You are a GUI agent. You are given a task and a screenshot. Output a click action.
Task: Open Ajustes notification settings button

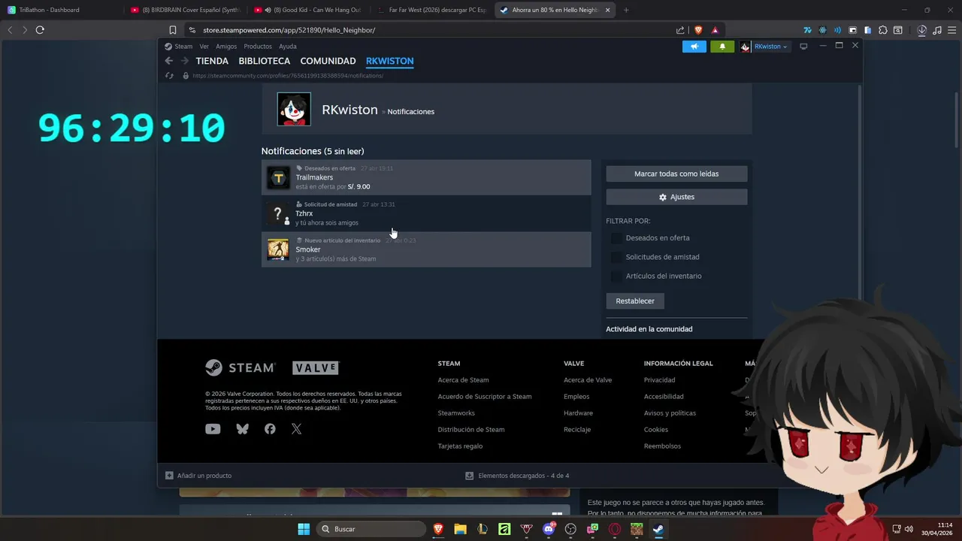[x=676, y=197]
